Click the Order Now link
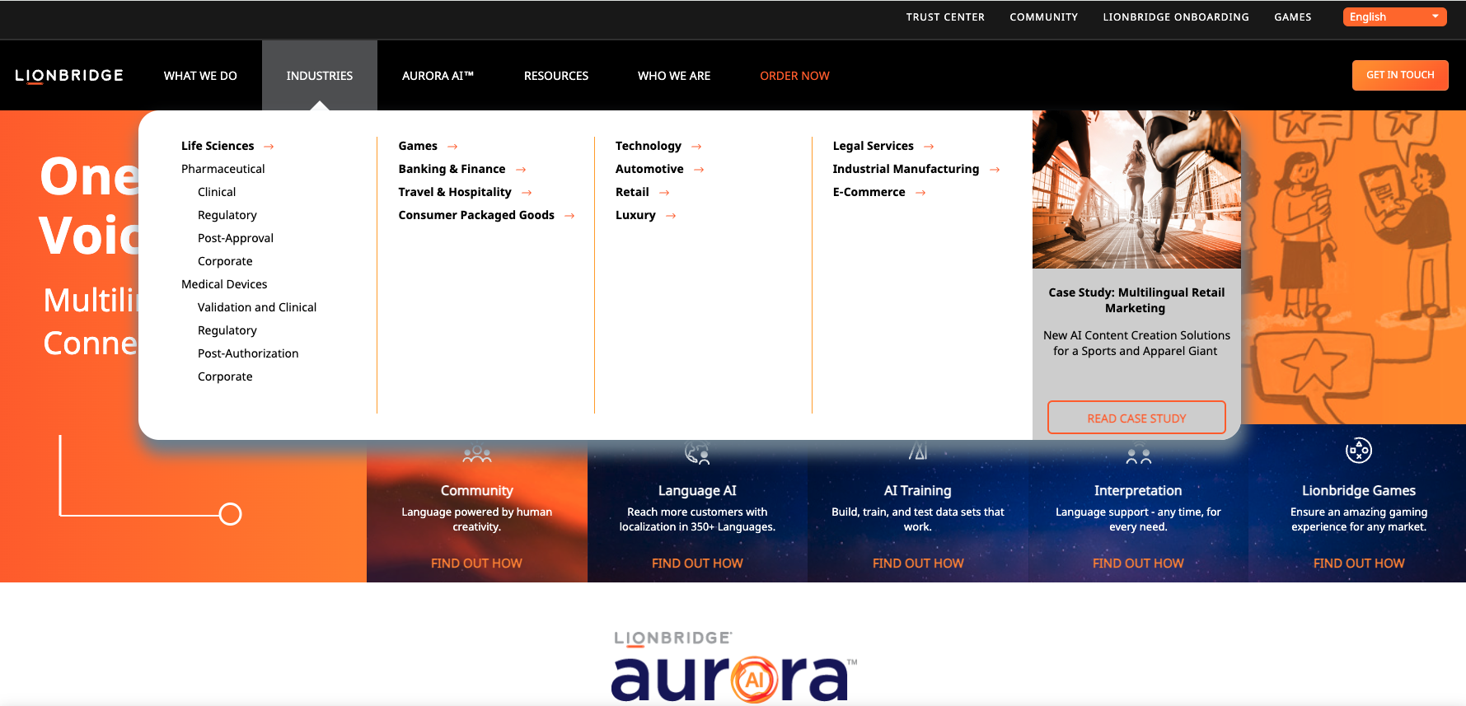This screenshot has width=1466, height=706. pos(794,76)
